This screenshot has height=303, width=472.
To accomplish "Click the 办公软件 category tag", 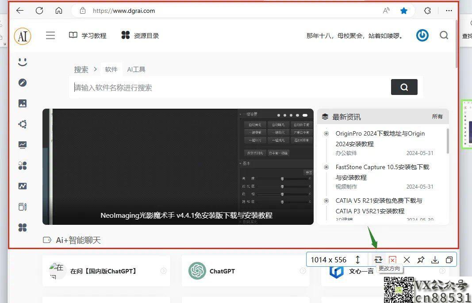I will (346, 153).
